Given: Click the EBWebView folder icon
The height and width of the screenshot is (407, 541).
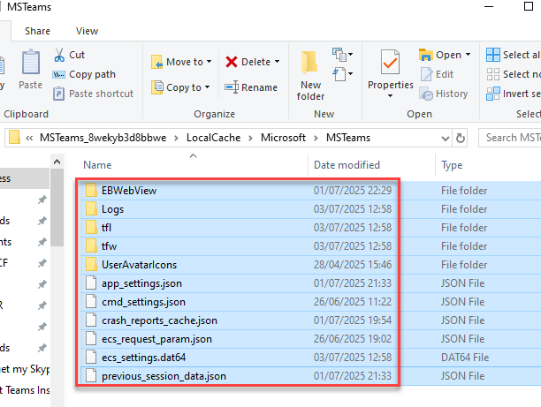Looking at the screenshot, I should (91, 190).
